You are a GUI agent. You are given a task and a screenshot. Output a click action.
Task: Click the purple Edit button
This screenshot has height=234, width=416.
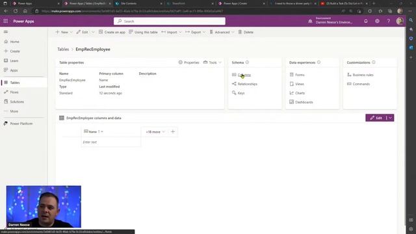(x=376, y=118)
